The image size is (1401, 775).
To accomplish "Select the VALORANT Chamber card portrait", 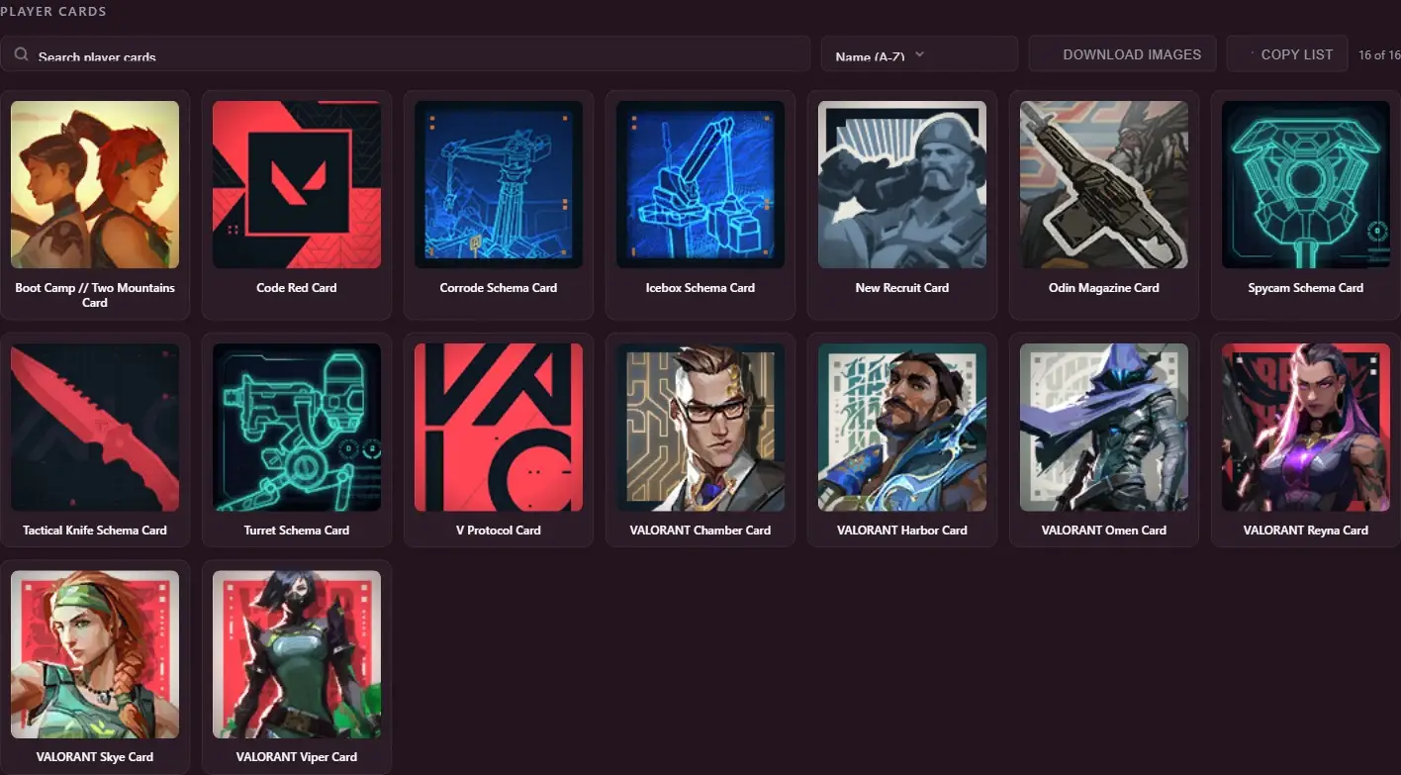I will 700,428.
